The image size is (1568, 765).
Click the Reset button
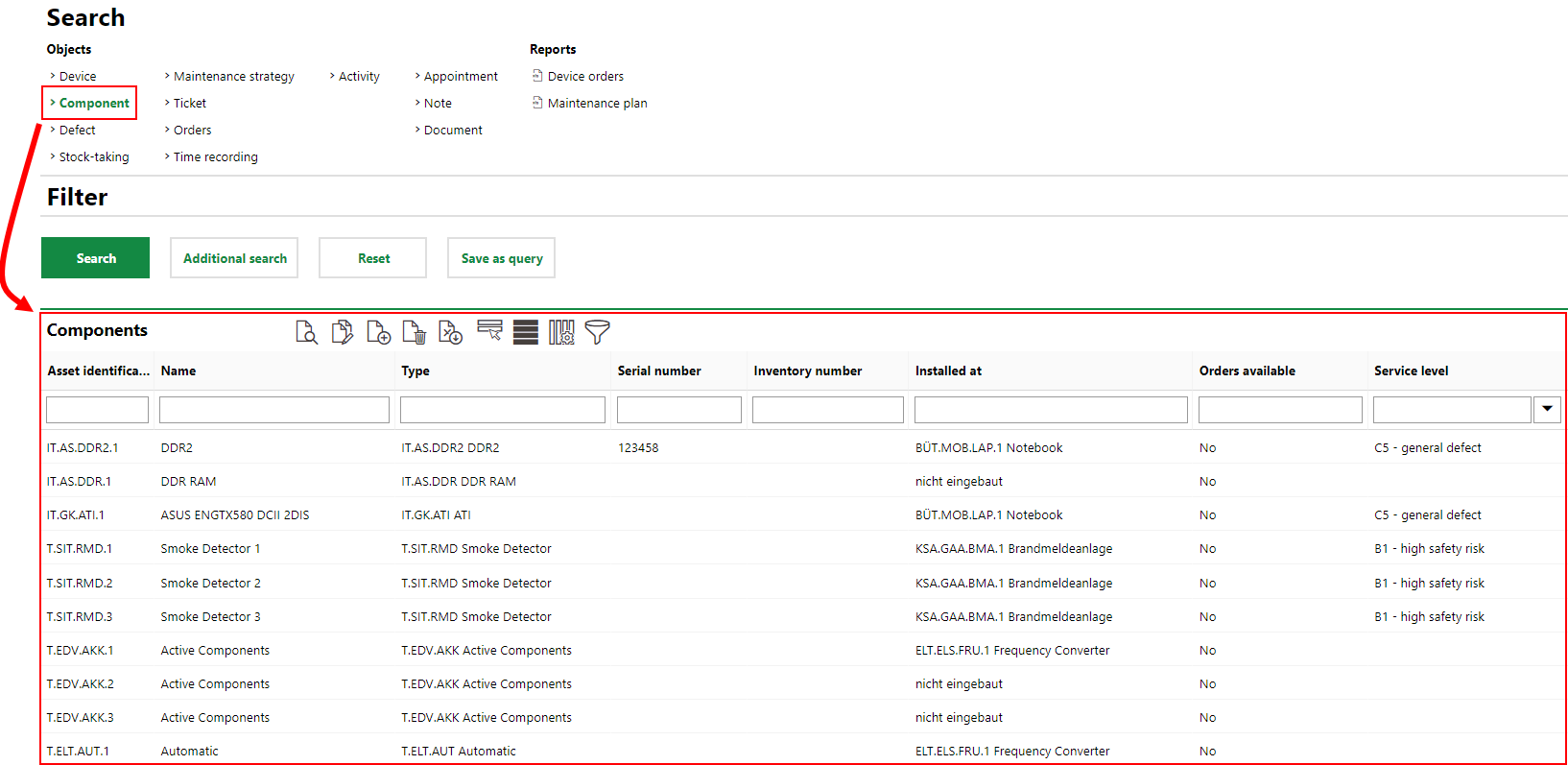[x=372, y=258]
